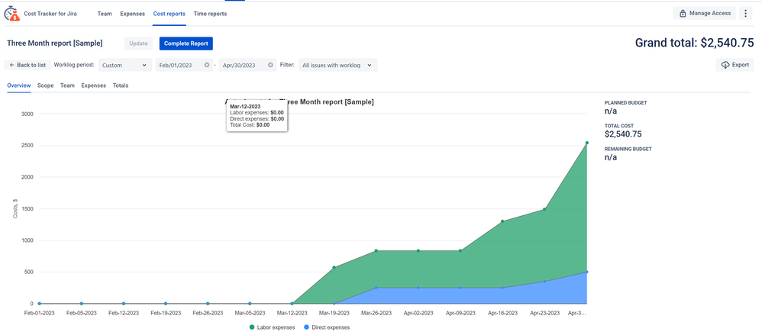Viewport: 762px width, 332px height.
Task: Open the Team navigation tab
Action: click(x=105, y=14)
